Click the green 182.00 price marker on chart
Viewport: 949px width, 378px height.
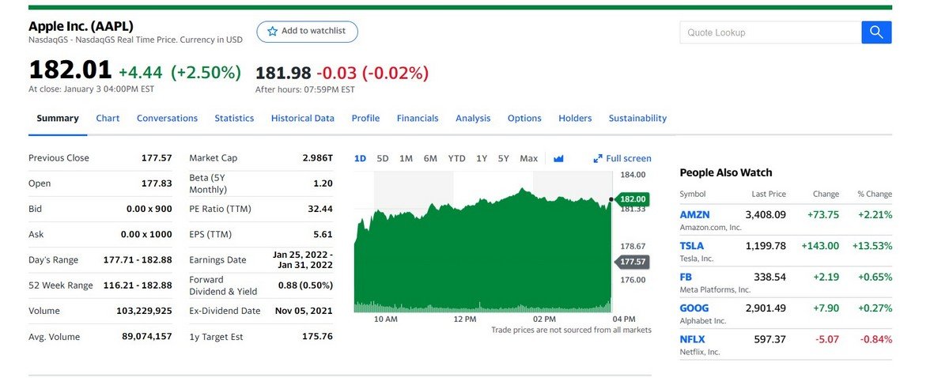[x=632, y=198]
